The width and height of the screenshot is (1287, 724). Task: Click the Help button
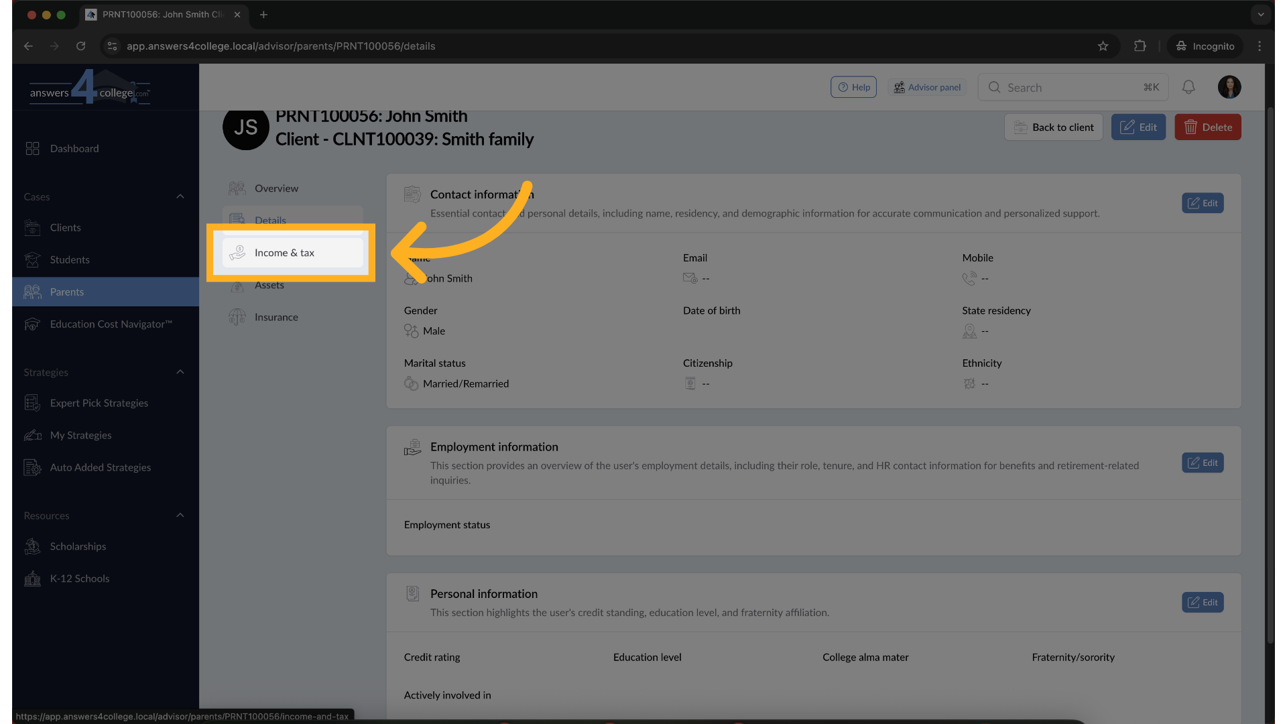(x=853, y=87)
